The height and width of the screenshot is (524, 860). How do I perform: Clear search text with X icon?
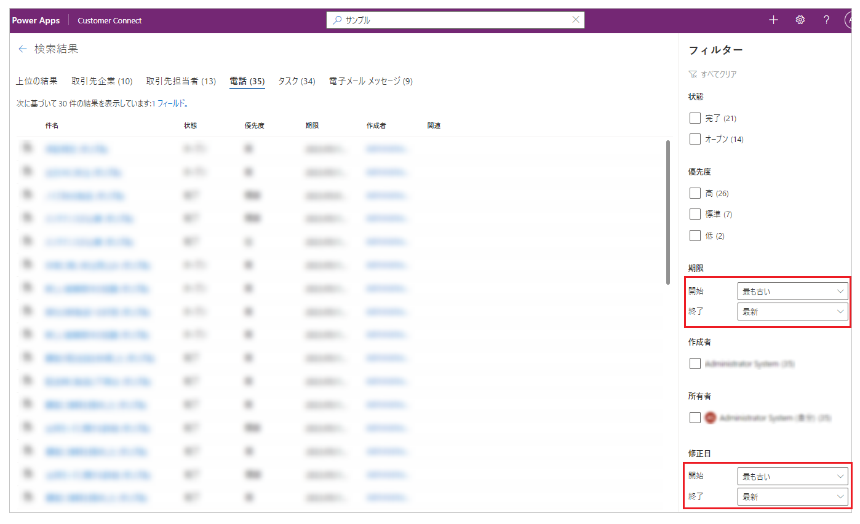(576, 20)
